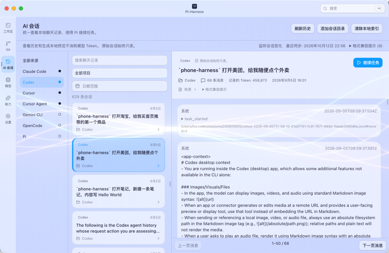
Task: Click the calendar icon in 日期范围 field
Action: tap(77, 86)
